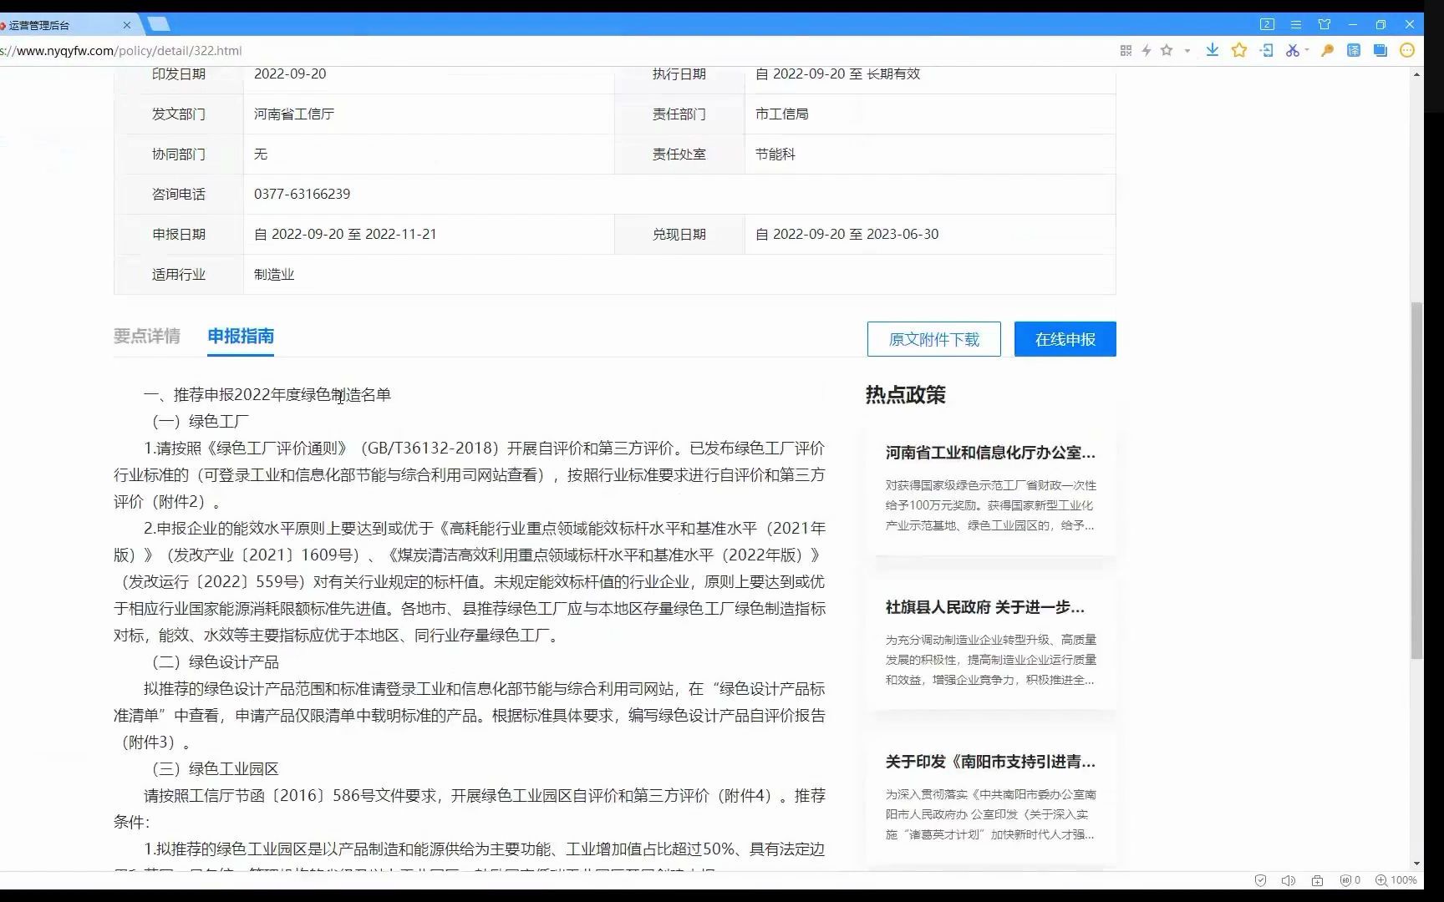Click the lightning speed-mode icon

pyautogui.click(x=1147, y=50)
